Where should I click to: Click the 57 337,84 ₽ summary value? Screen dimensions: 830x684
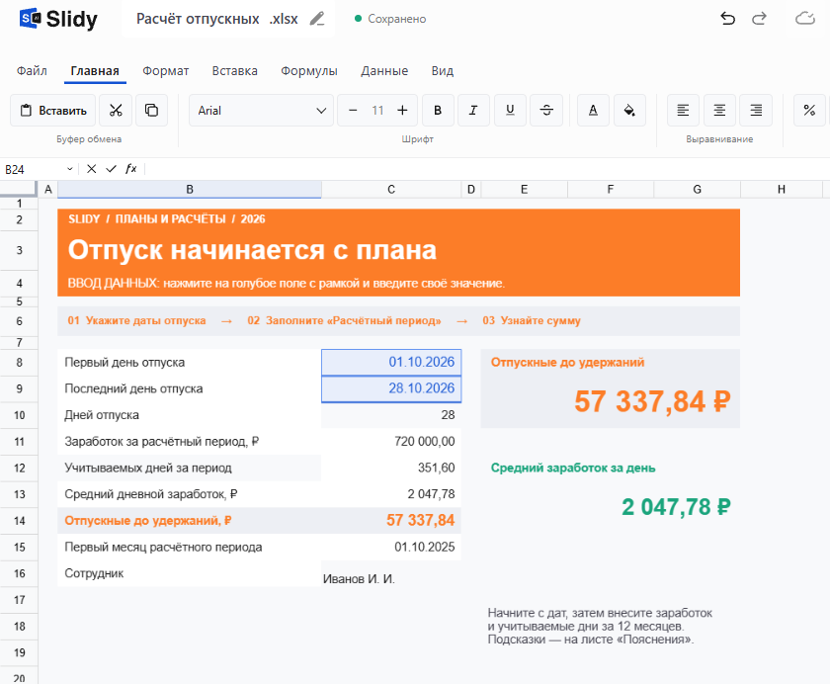tap(652, 401)
